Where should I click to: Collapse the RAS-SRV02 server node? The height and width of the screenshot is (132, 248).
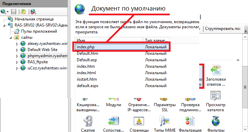coord(4,26)
